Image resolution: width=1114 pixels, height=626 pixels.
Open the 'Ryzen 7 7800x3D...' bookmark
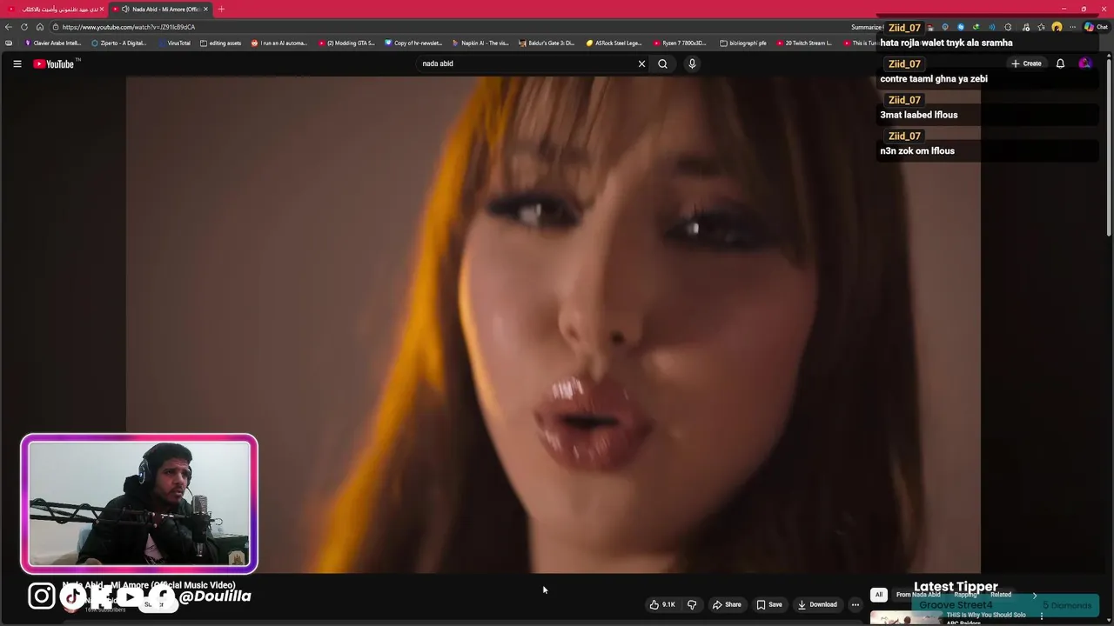[x=681, y=43]
